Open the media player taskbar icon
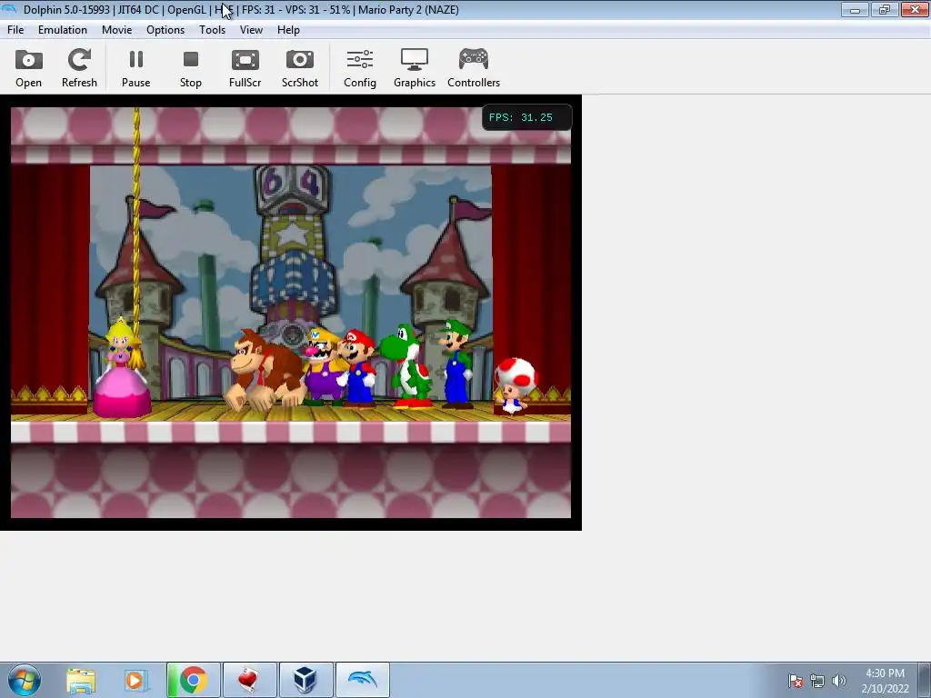 (136, 680)
